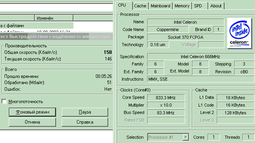Click the Отмена button
Viewport: 255px width, 143px height.
coord(32,122)
